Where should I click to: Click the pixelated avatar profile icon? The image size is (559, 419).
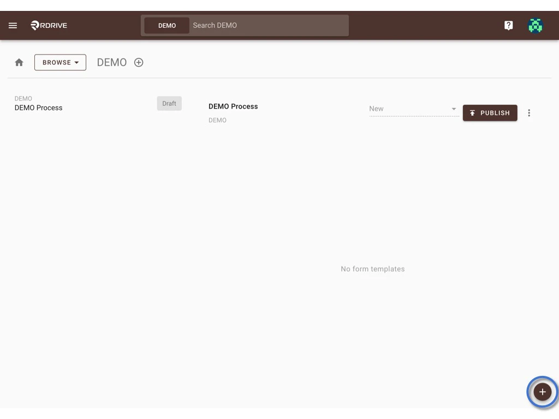click(x=536, y=25)
